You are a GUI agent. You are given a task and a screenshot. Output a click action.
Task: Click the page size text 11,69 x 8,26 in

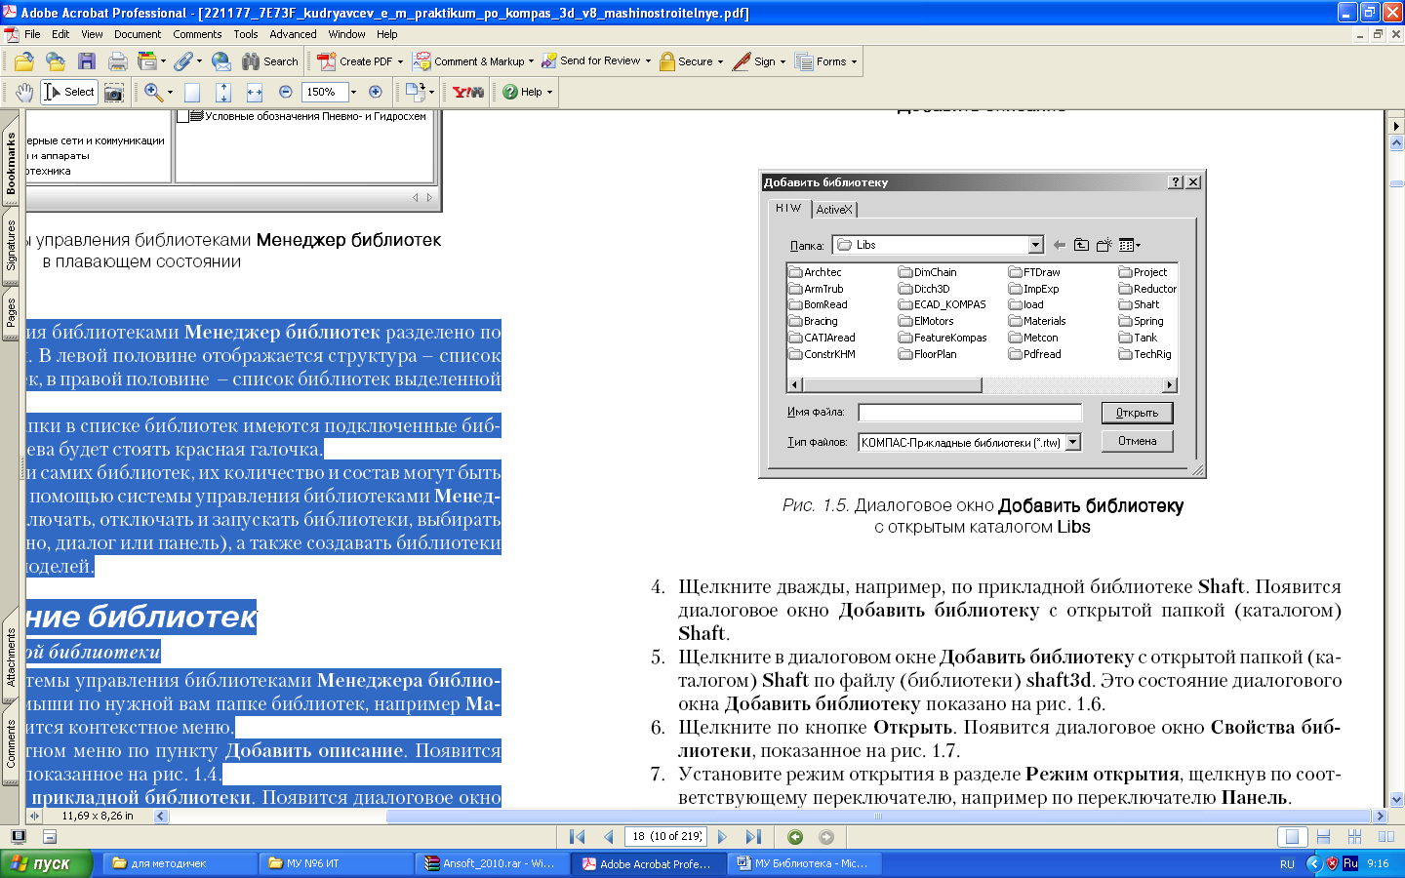98,816
